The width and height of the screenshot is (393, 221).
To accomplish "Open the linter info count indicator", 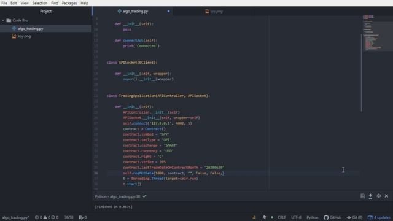I will (x=55, y=217).
